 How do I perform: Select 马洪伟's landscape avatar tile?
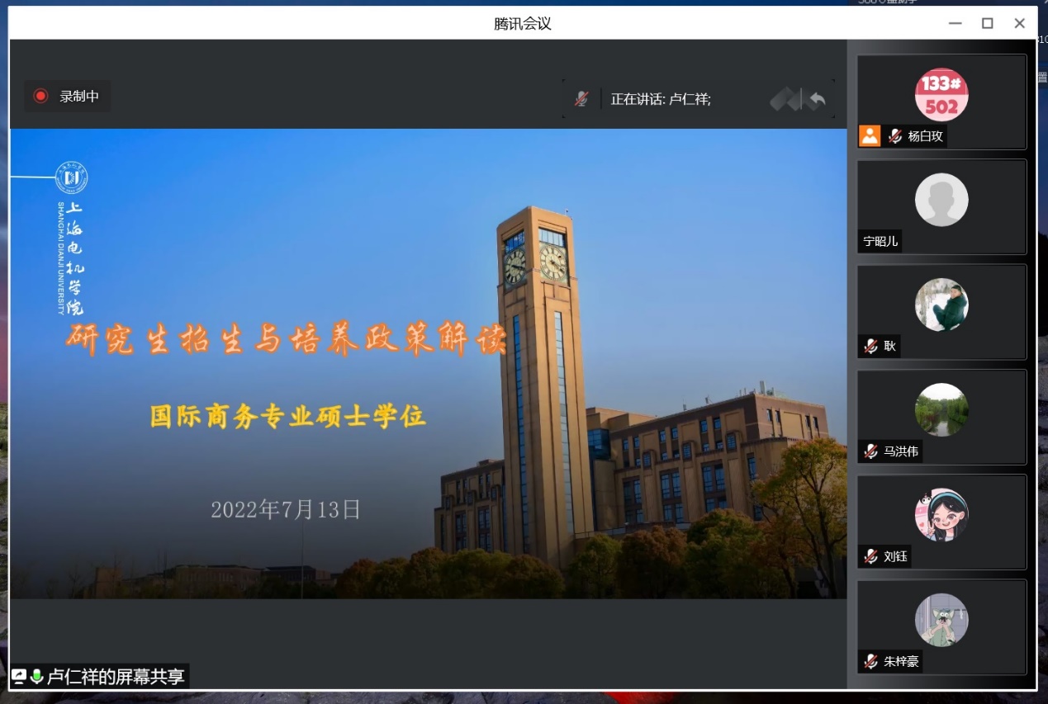tap(941, 409)
